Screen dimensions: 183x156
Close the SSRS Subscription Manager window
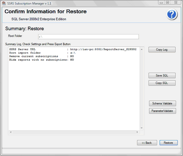[x=176, y=2]
